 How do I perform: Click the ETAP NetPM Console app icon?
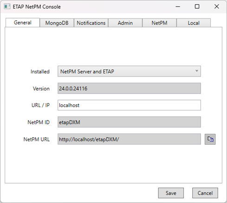pos(7,6)
